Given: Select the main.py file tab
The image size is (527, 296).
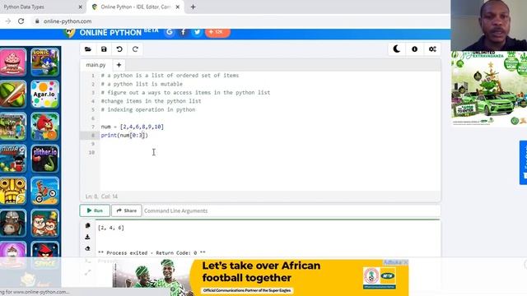Looking at the screenshot, I should (96, 65).
